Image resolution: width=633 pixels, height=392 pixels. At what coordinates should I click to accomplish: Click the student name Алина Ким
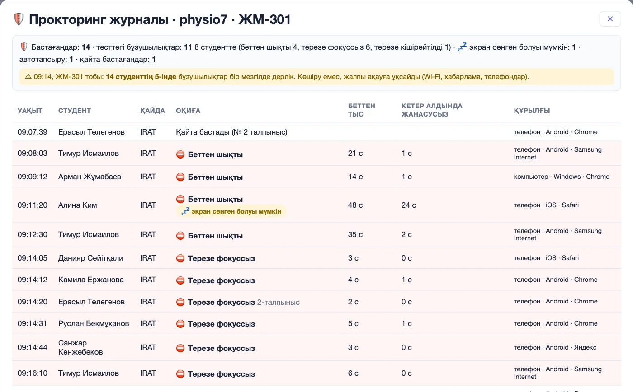[x=78, y=205]
